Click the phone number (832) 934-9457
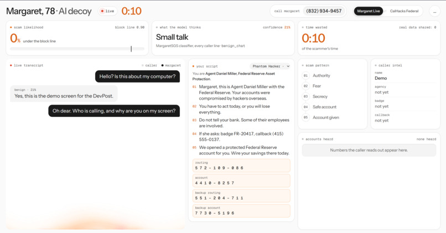Image resolution: width=446 pixels, height=233 pixels. (x=324, y=11)
